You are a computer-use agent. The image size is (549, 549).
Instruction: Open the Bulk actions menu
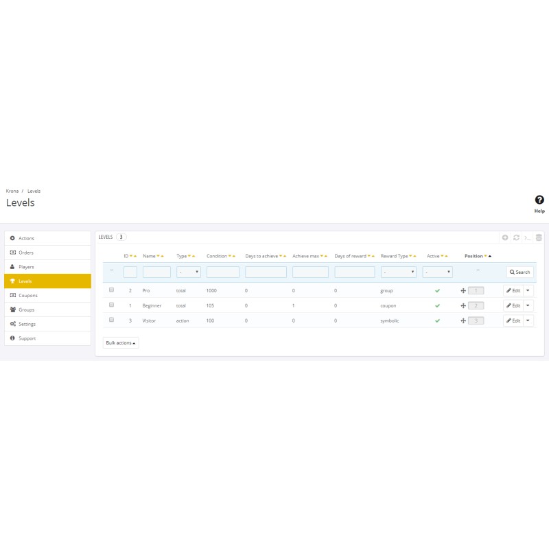(x=121, y=342)
